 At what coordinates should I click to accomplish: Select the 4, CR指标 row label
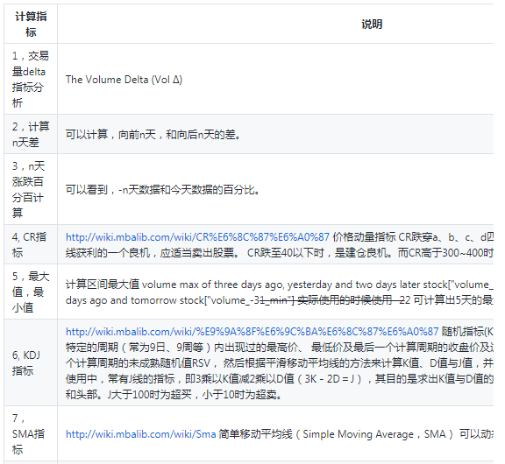pyautogui.click(x=29, y=245)
